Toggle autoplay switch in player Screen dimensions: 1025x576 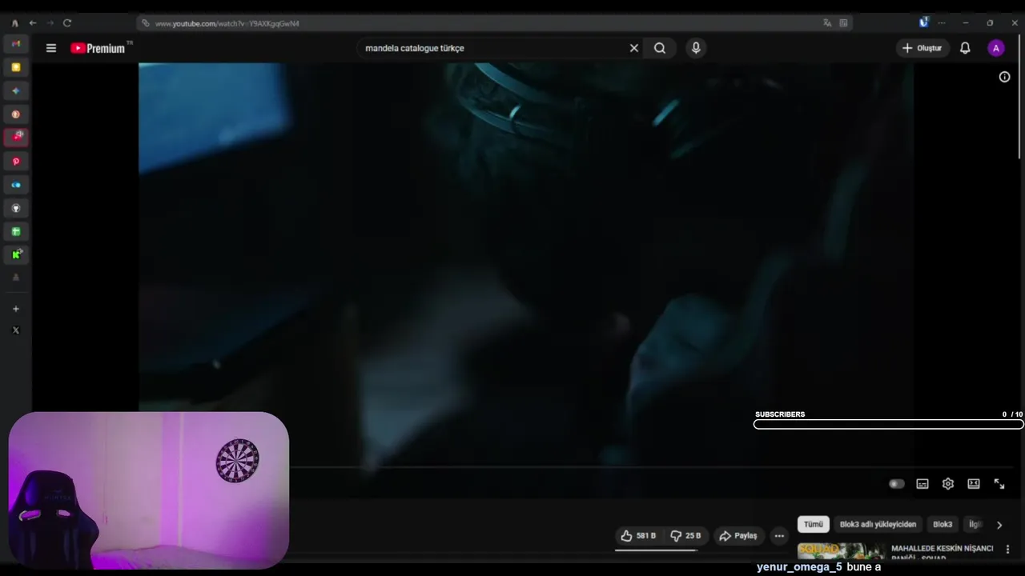(897, 484)
